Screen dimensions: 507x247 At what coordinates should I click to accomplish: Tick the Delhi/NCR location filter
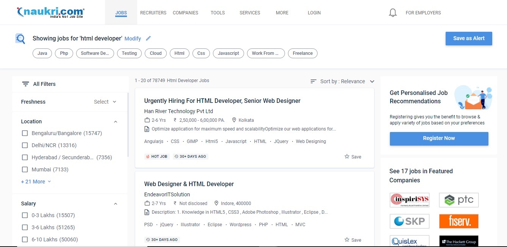tap(25, 145)
